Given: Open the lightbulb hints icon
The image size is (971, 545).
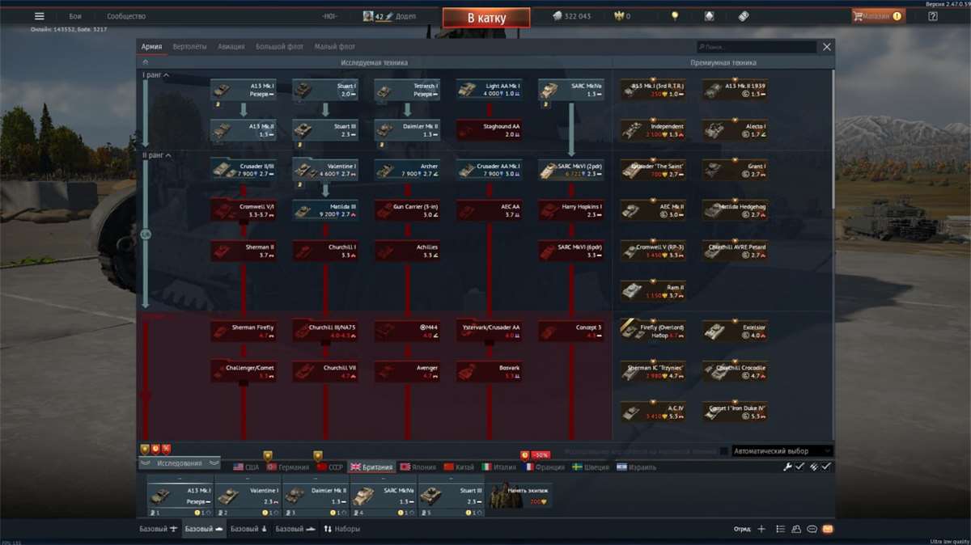Looking at the screenshot, I should pos(675,16).
